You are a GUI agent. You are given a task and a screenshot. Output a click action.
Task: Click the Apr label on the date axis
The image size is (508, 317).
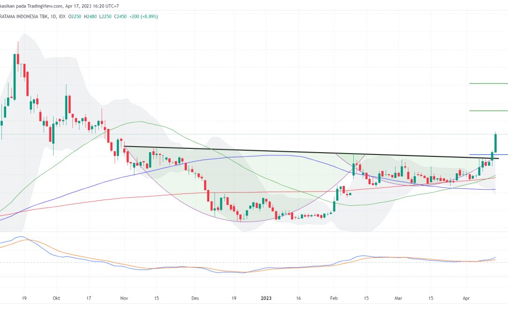tap(466, 298)
